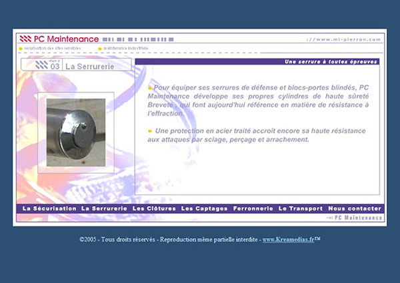Viewport: 400px width, 283px height.
Task: Click the striped icon beside '03'
Action: coord(41,65)
